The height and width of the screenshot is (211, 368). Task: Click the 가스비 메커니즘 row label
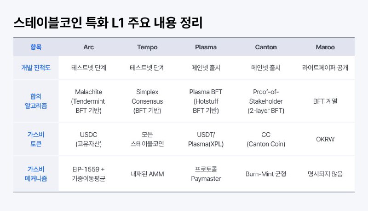(36, 174)
